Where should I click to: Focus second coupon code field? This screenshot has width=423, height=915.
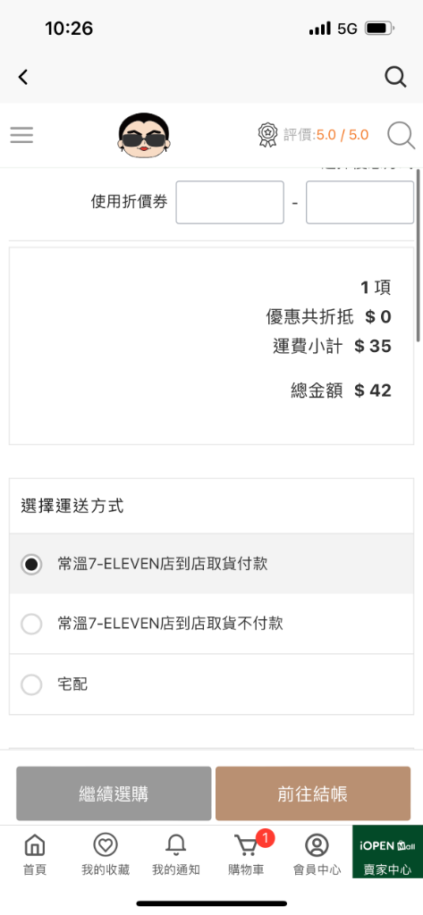point(360,203)
